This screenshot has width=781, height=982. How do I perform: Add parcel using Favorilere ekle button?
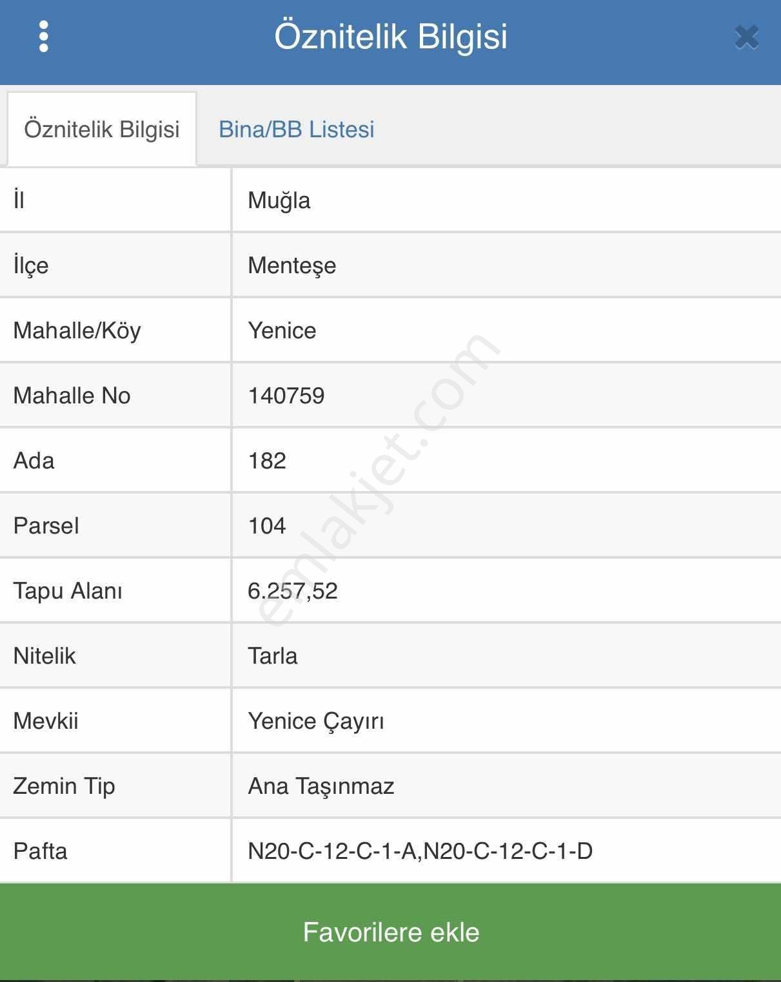pos(391,932)
